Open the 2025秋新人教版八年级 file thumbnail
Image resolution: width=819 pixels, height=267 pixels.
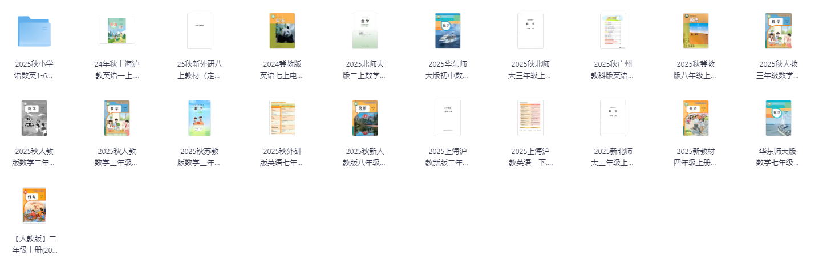click(365, 118)
